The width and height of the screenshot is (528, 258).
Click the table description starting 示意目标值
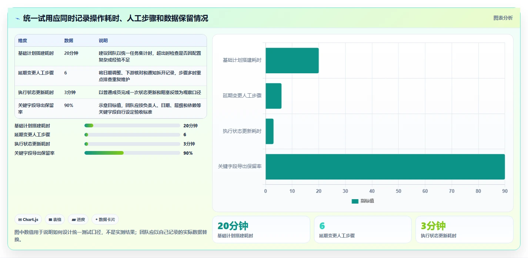click(150, 109)
